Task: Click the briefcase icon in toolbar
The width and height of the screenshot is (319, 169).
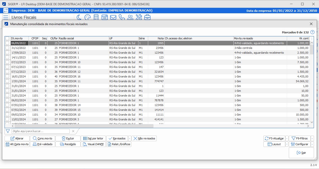Action: pyautogui.click(x=147, y=17)
